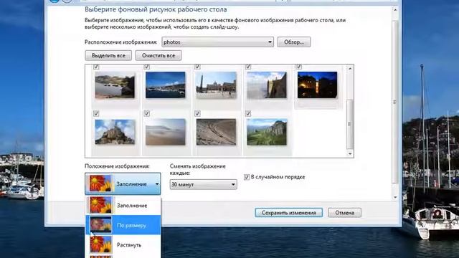Click the thumbnail list scrollbar handle
The width and height of the screenshot is (459, 258).
point(350,124)
